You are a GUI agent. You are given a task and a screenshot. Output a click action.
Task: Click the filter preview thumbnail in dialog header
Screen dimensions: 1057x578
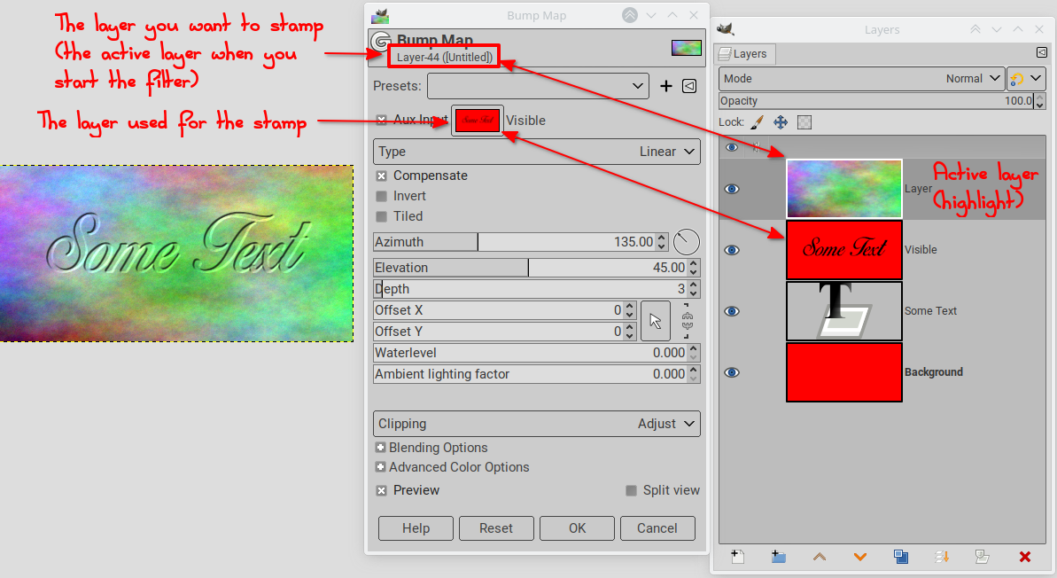(x=687, y=48)
